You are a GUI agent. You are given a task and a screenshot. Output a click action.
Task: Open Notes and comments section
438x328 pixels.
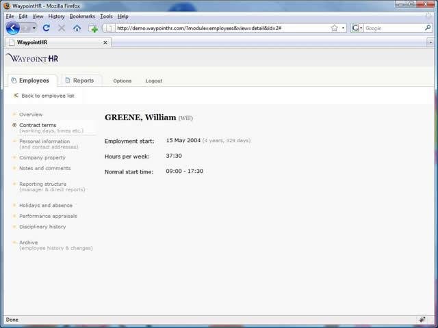[x=44, y=168]
